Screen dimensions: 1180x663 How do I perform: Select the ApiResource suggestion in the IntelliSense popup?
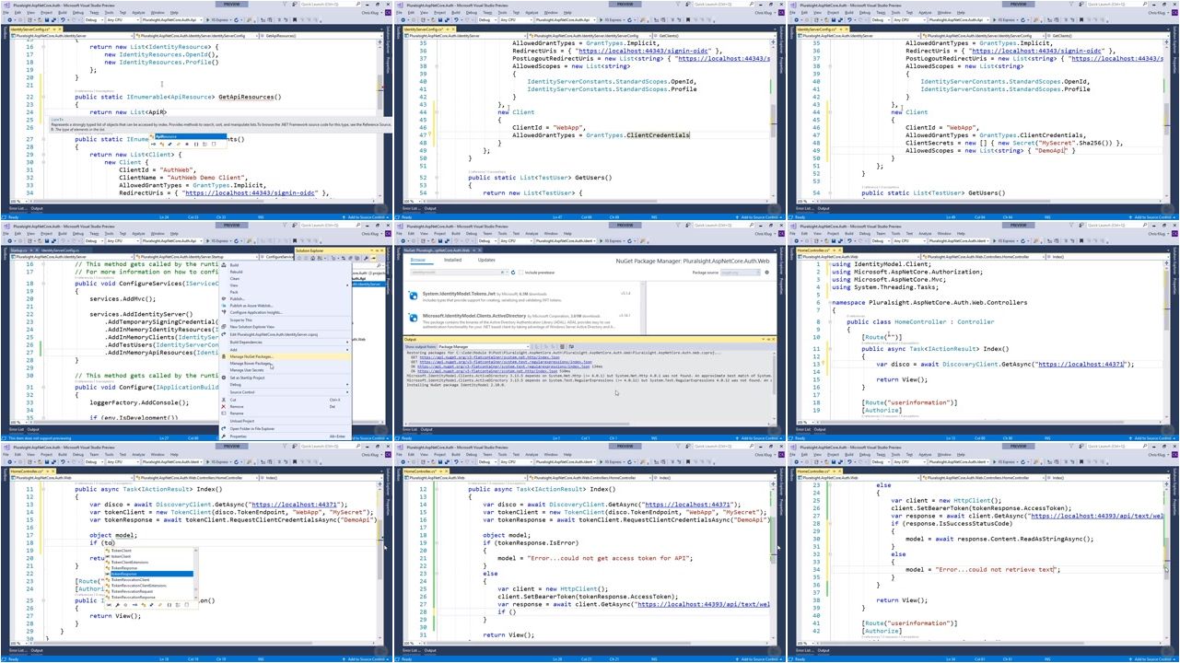[191, 136]
